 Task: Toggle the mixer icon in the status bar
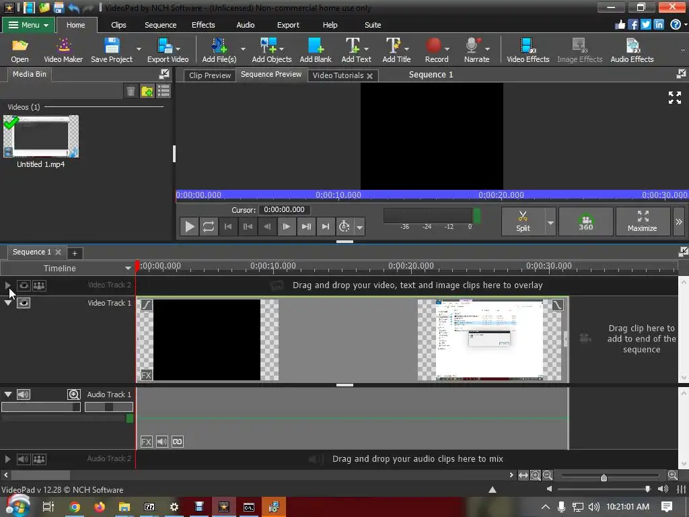click(681, 489)
